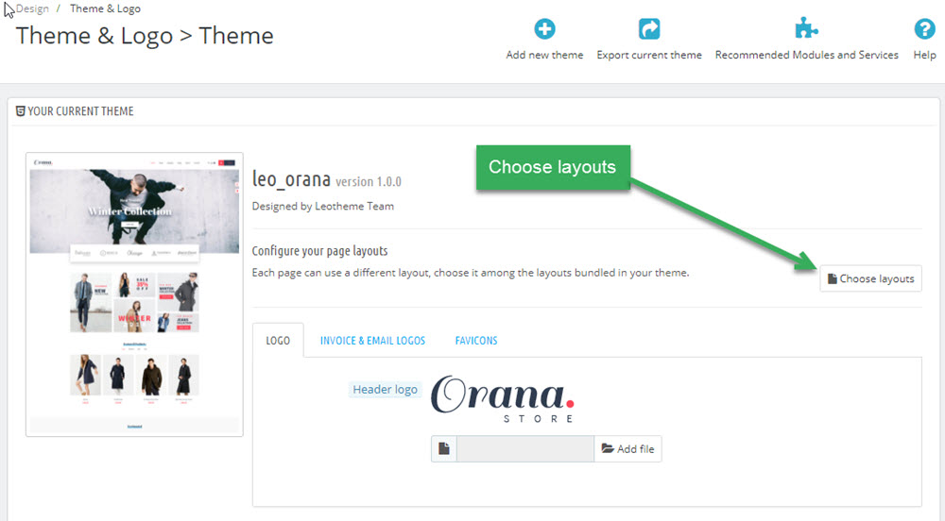
Task: Click the Add new theme plus icon
Action: coord(544,29)
